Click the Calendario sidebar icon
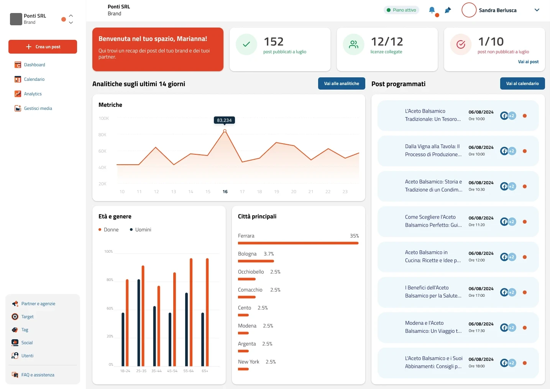Viewport: 550px width, 389px height. pos(18,79)
